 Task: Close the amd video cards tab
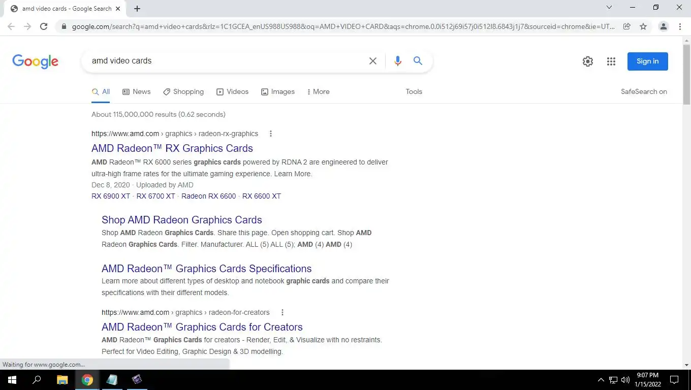coord(118,9)
